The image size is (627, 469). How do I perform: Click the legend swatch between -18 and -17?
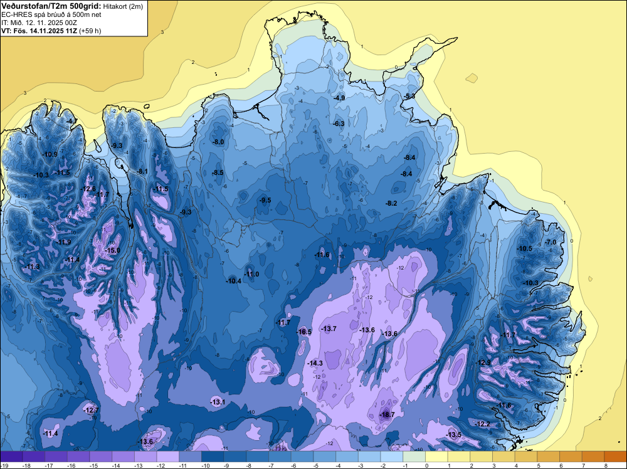tap(34, 456)
